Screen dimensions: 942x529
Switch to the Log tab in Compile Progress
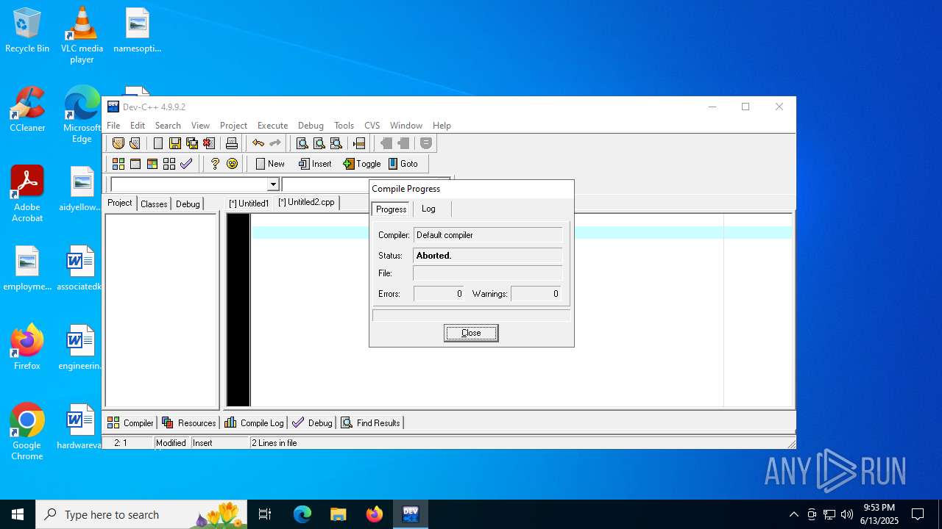428,209
